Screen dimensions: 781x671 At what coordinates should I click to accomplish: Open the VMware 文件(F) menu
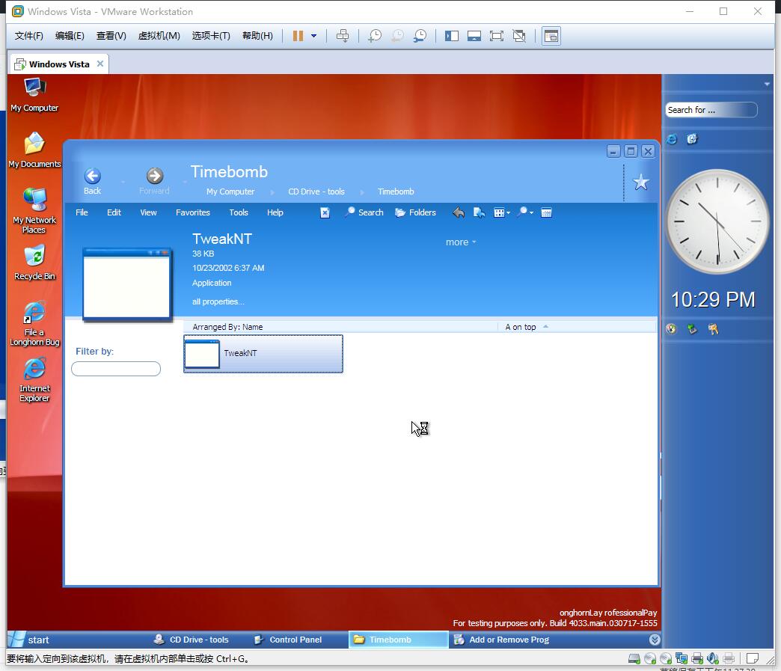tap(29, 36)
